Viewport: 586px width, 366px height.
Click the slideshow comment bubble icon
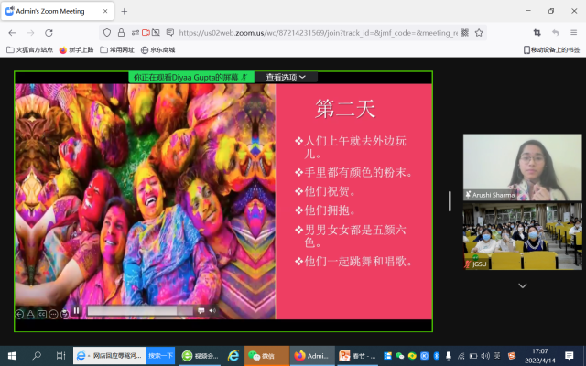[201, 311]
